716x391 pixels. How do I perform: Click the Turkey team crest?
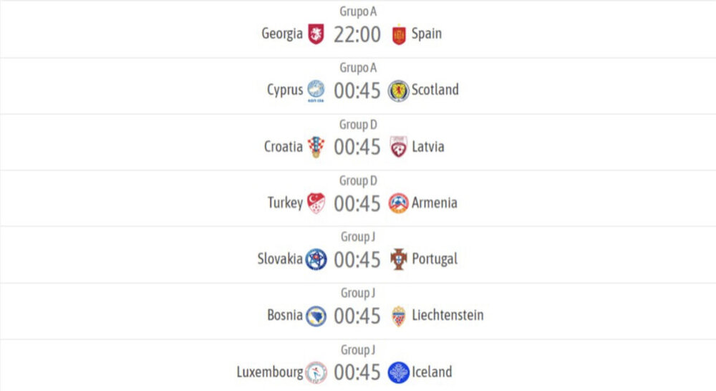pos(316,203)
